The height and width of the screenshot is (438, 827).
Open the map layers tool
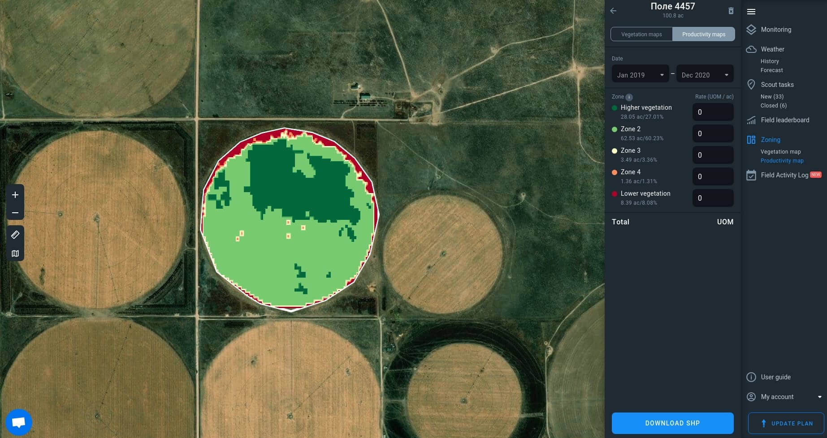15,253
